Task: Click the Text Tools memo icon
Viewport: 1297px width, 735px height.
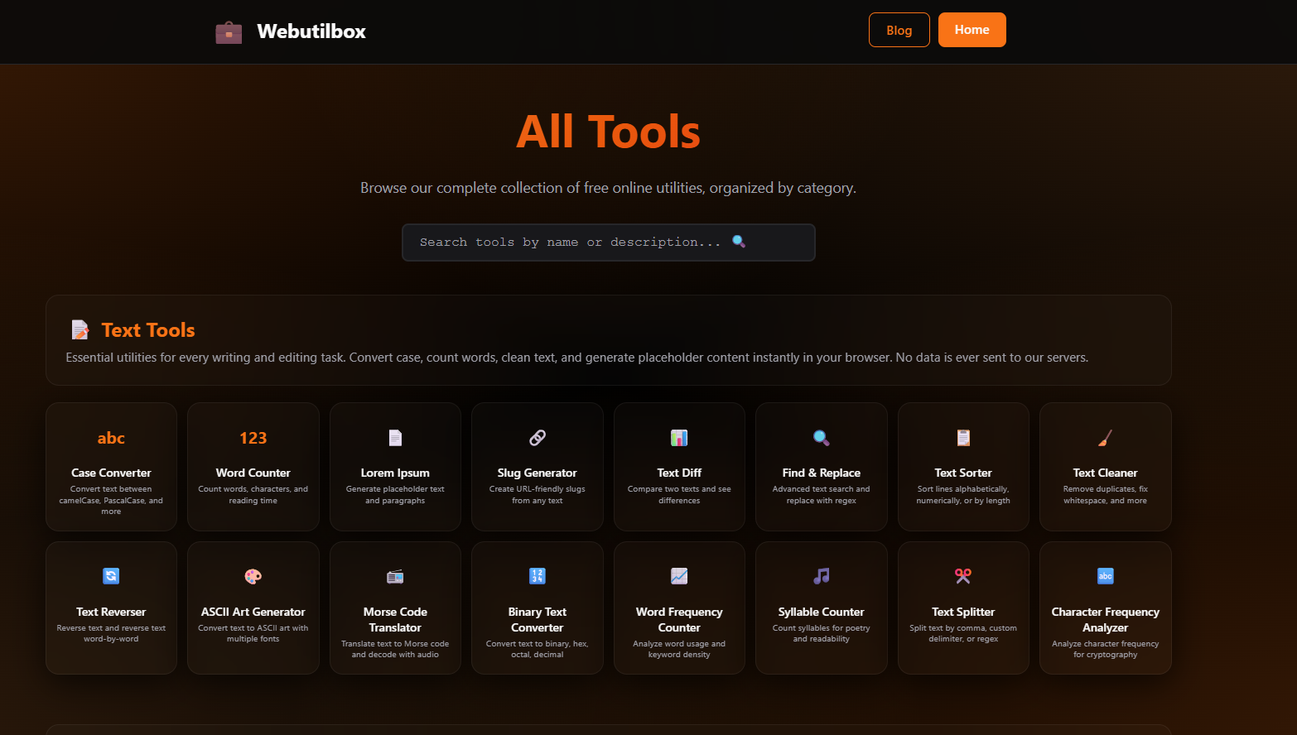Action: click(x=80, y=330)
